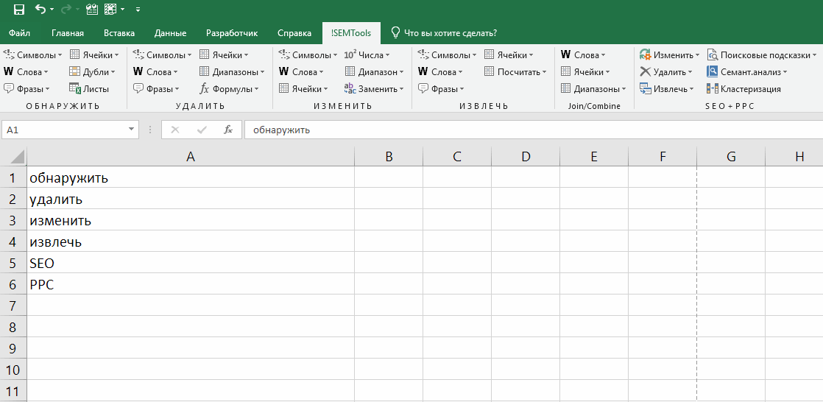The image size is (823, 402).
Task: Switch to the Главная ribbon tab
Action: tap(68, 33)
